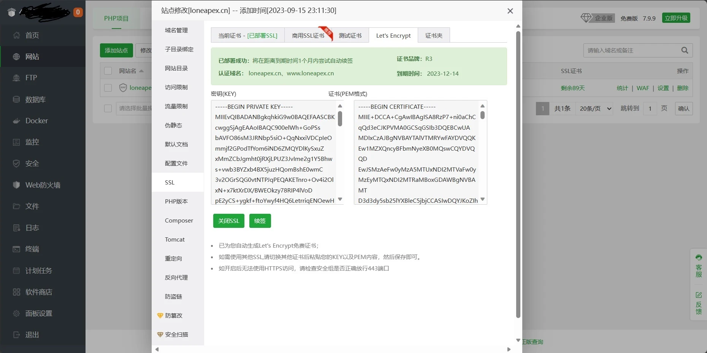Viewport: 707px width, 353px height.
Task: Click the 终端 terminal icon
Action: click(x=16, y=249)
